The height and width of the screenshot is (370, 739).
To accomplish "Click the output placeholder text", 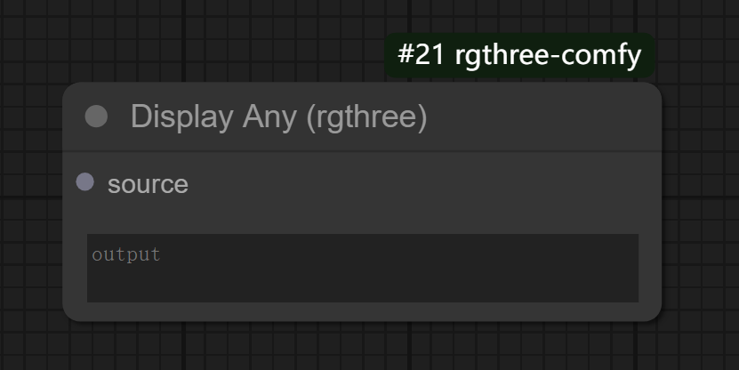I will click(x=126, y=254).
